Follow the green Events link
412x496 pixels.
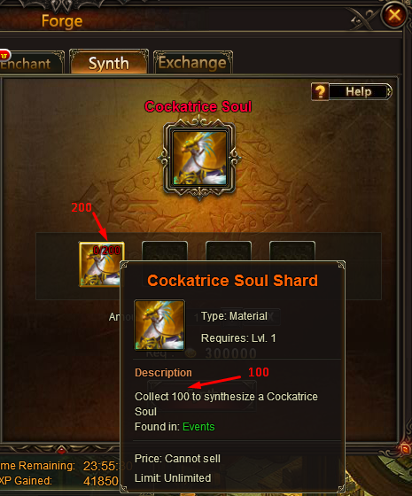[x=198, y=427]
